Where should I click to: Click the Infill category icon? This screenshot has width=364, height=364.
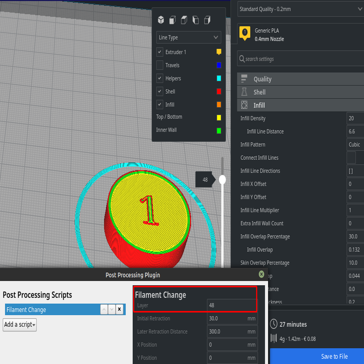pyautogui.click(x=244, y=105)
